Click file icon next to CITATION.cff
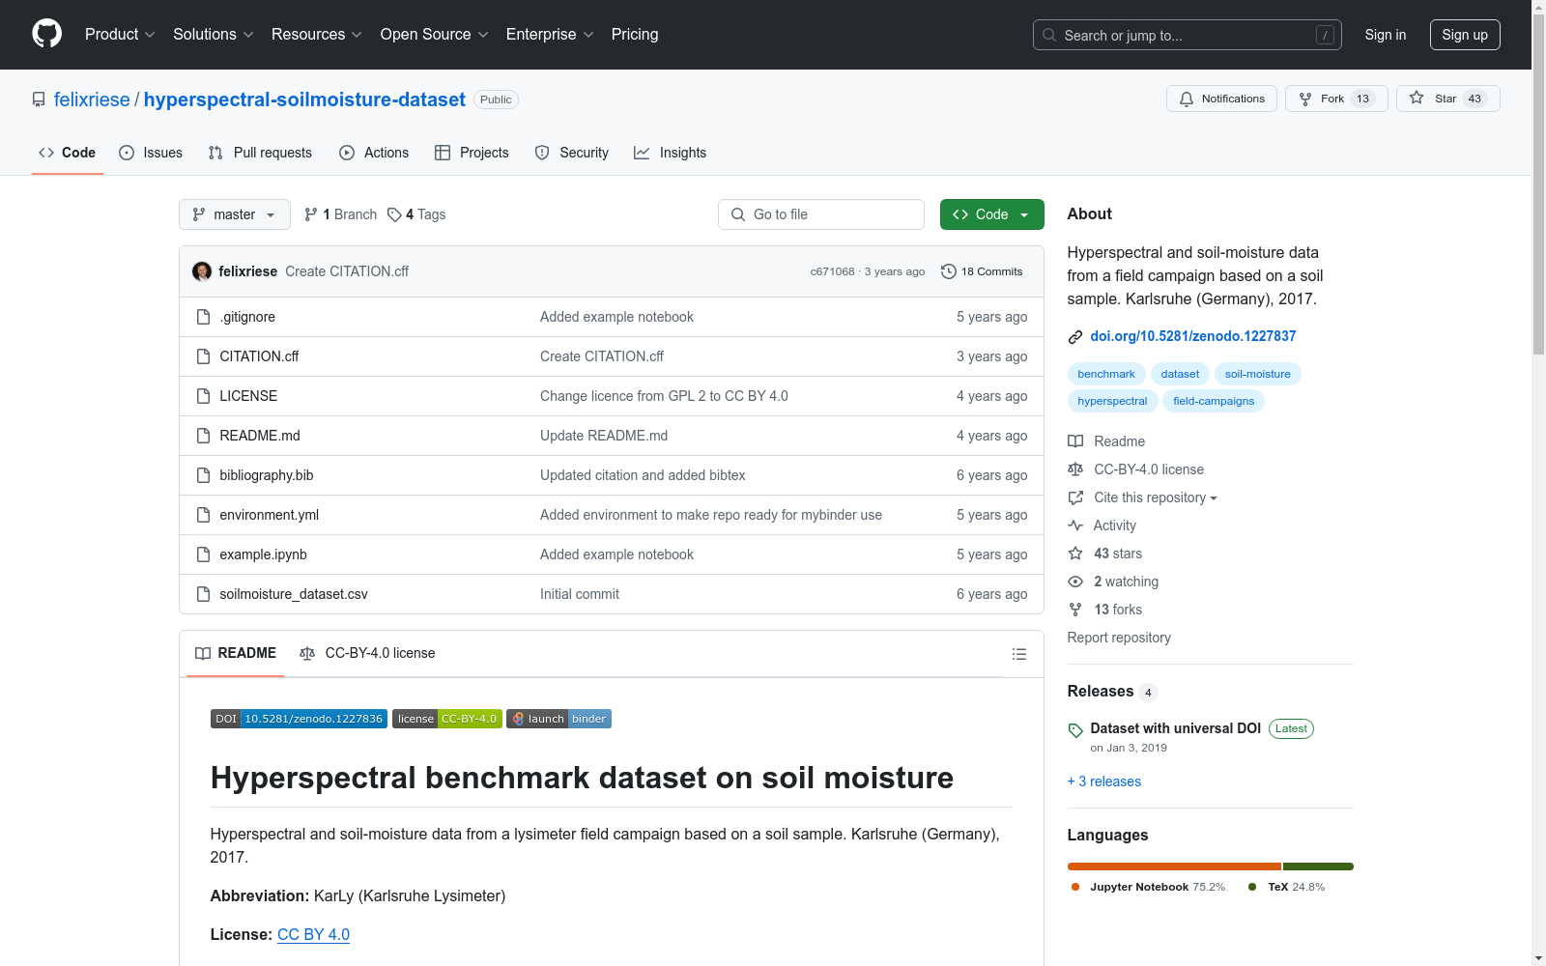Image resolution: width=1546 pixels, height=966 pixels. click(203, 356)
